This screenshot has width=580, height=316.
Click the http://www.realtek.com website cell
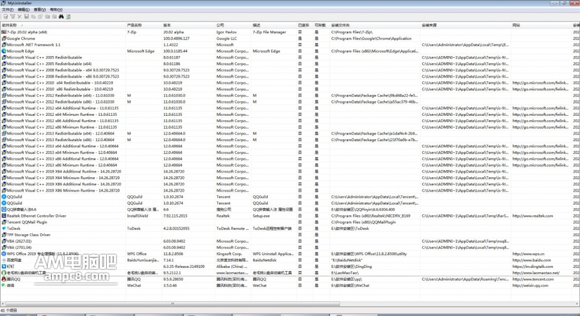click(532, 216)
